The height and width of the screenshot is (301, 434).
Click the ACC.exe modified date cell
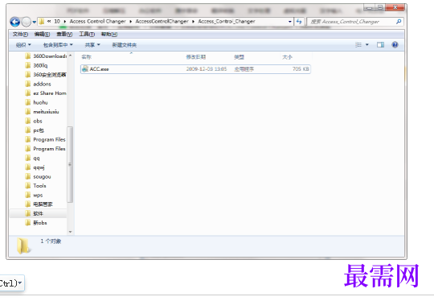pyautogui.click(x=207, y=69)
